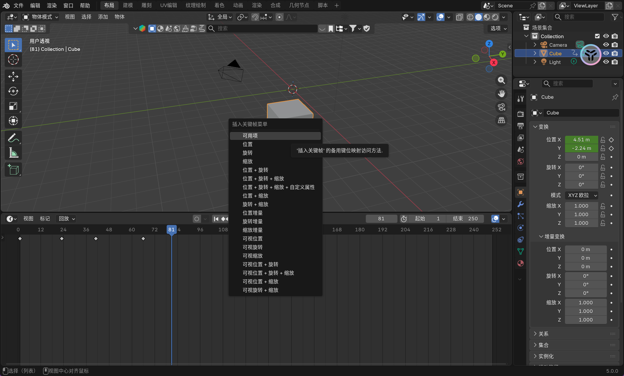Toggle camera view in viewport
The image size is (624, 376).
(x=501, y=107)
